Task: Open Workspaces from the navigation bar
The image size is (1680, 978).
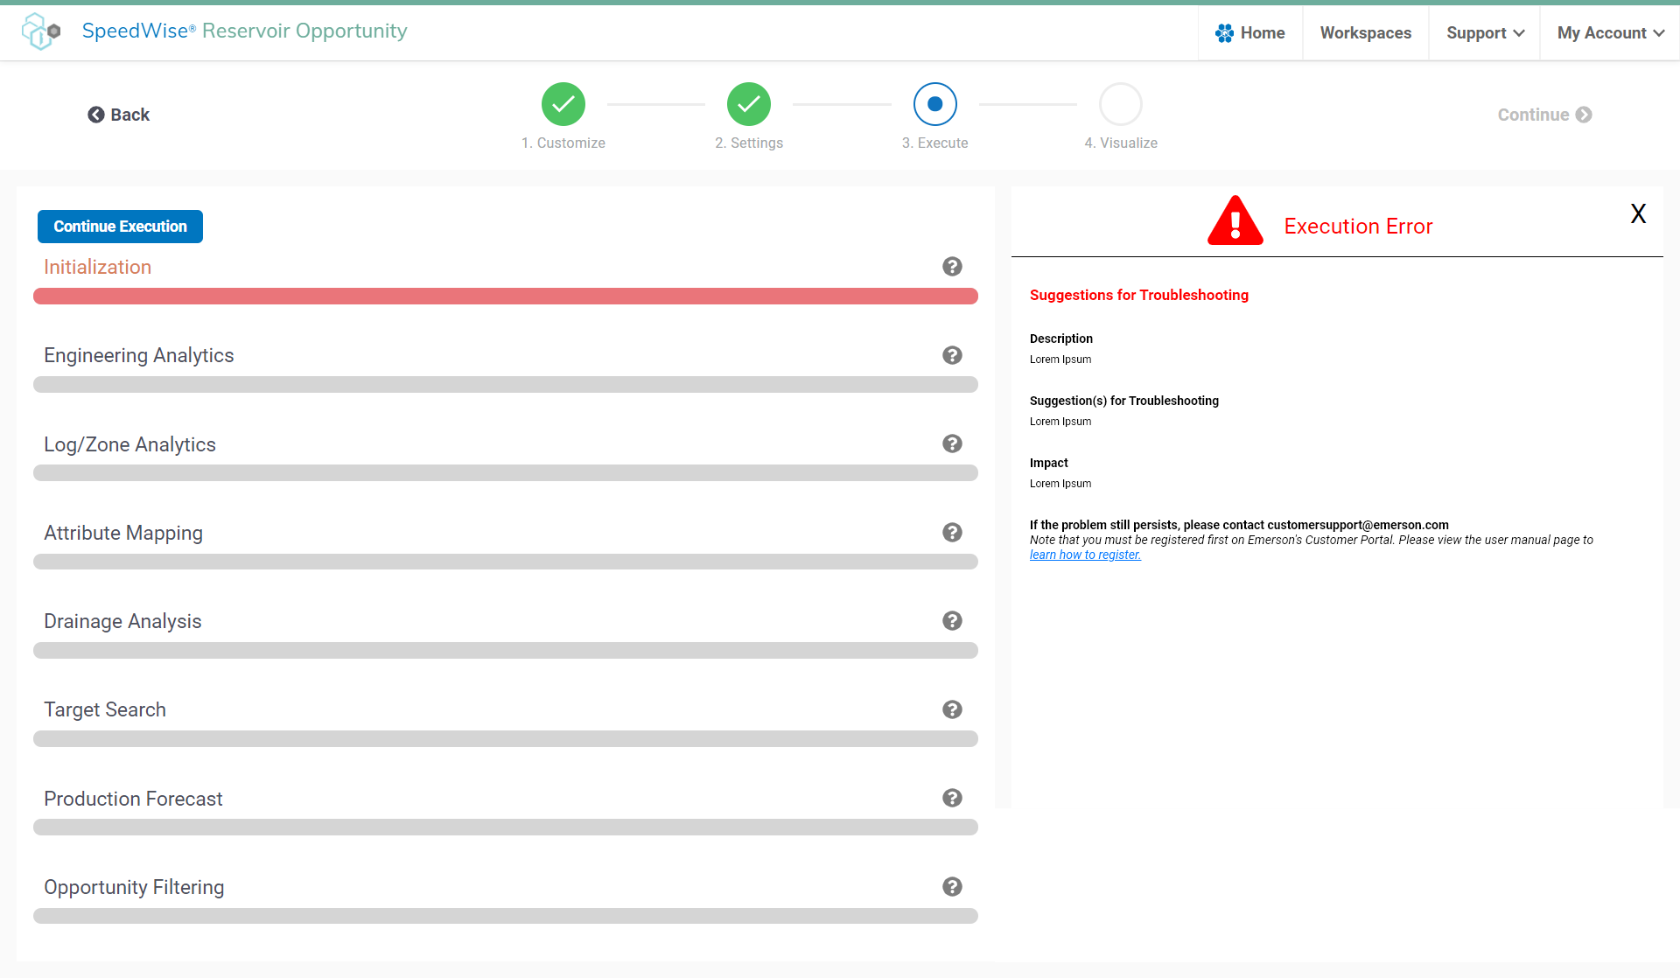Action: (x=1365, y=33)
